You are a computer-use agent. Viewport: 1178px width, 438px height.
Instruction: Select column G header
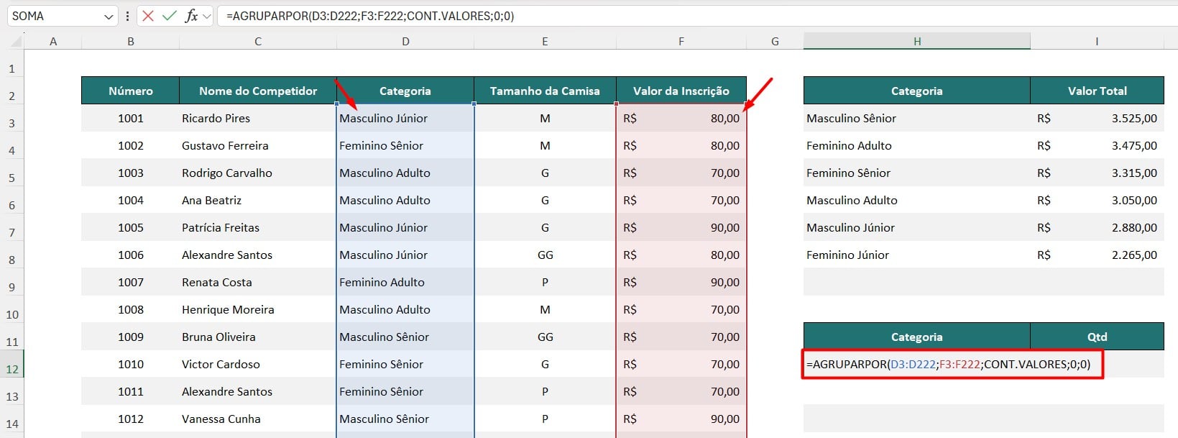pyautogui.click(x=775, y=42)
